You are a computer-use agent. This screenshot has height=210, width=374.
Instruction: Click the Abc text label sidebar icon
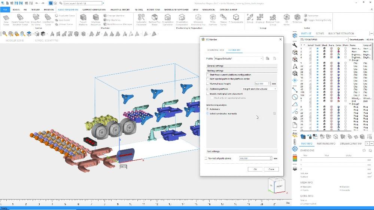pos(295,134)
